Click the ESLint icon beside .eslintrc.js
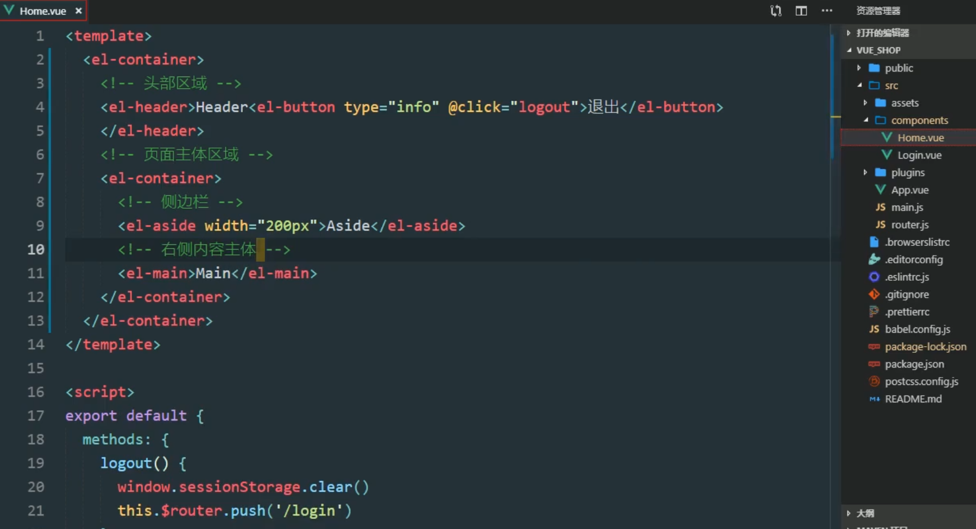976x529 pixels. (874, 277)
